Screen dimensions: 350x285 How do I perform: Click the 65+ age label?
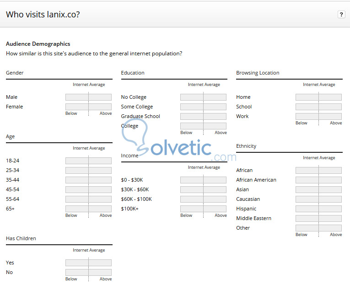point(10,209)
